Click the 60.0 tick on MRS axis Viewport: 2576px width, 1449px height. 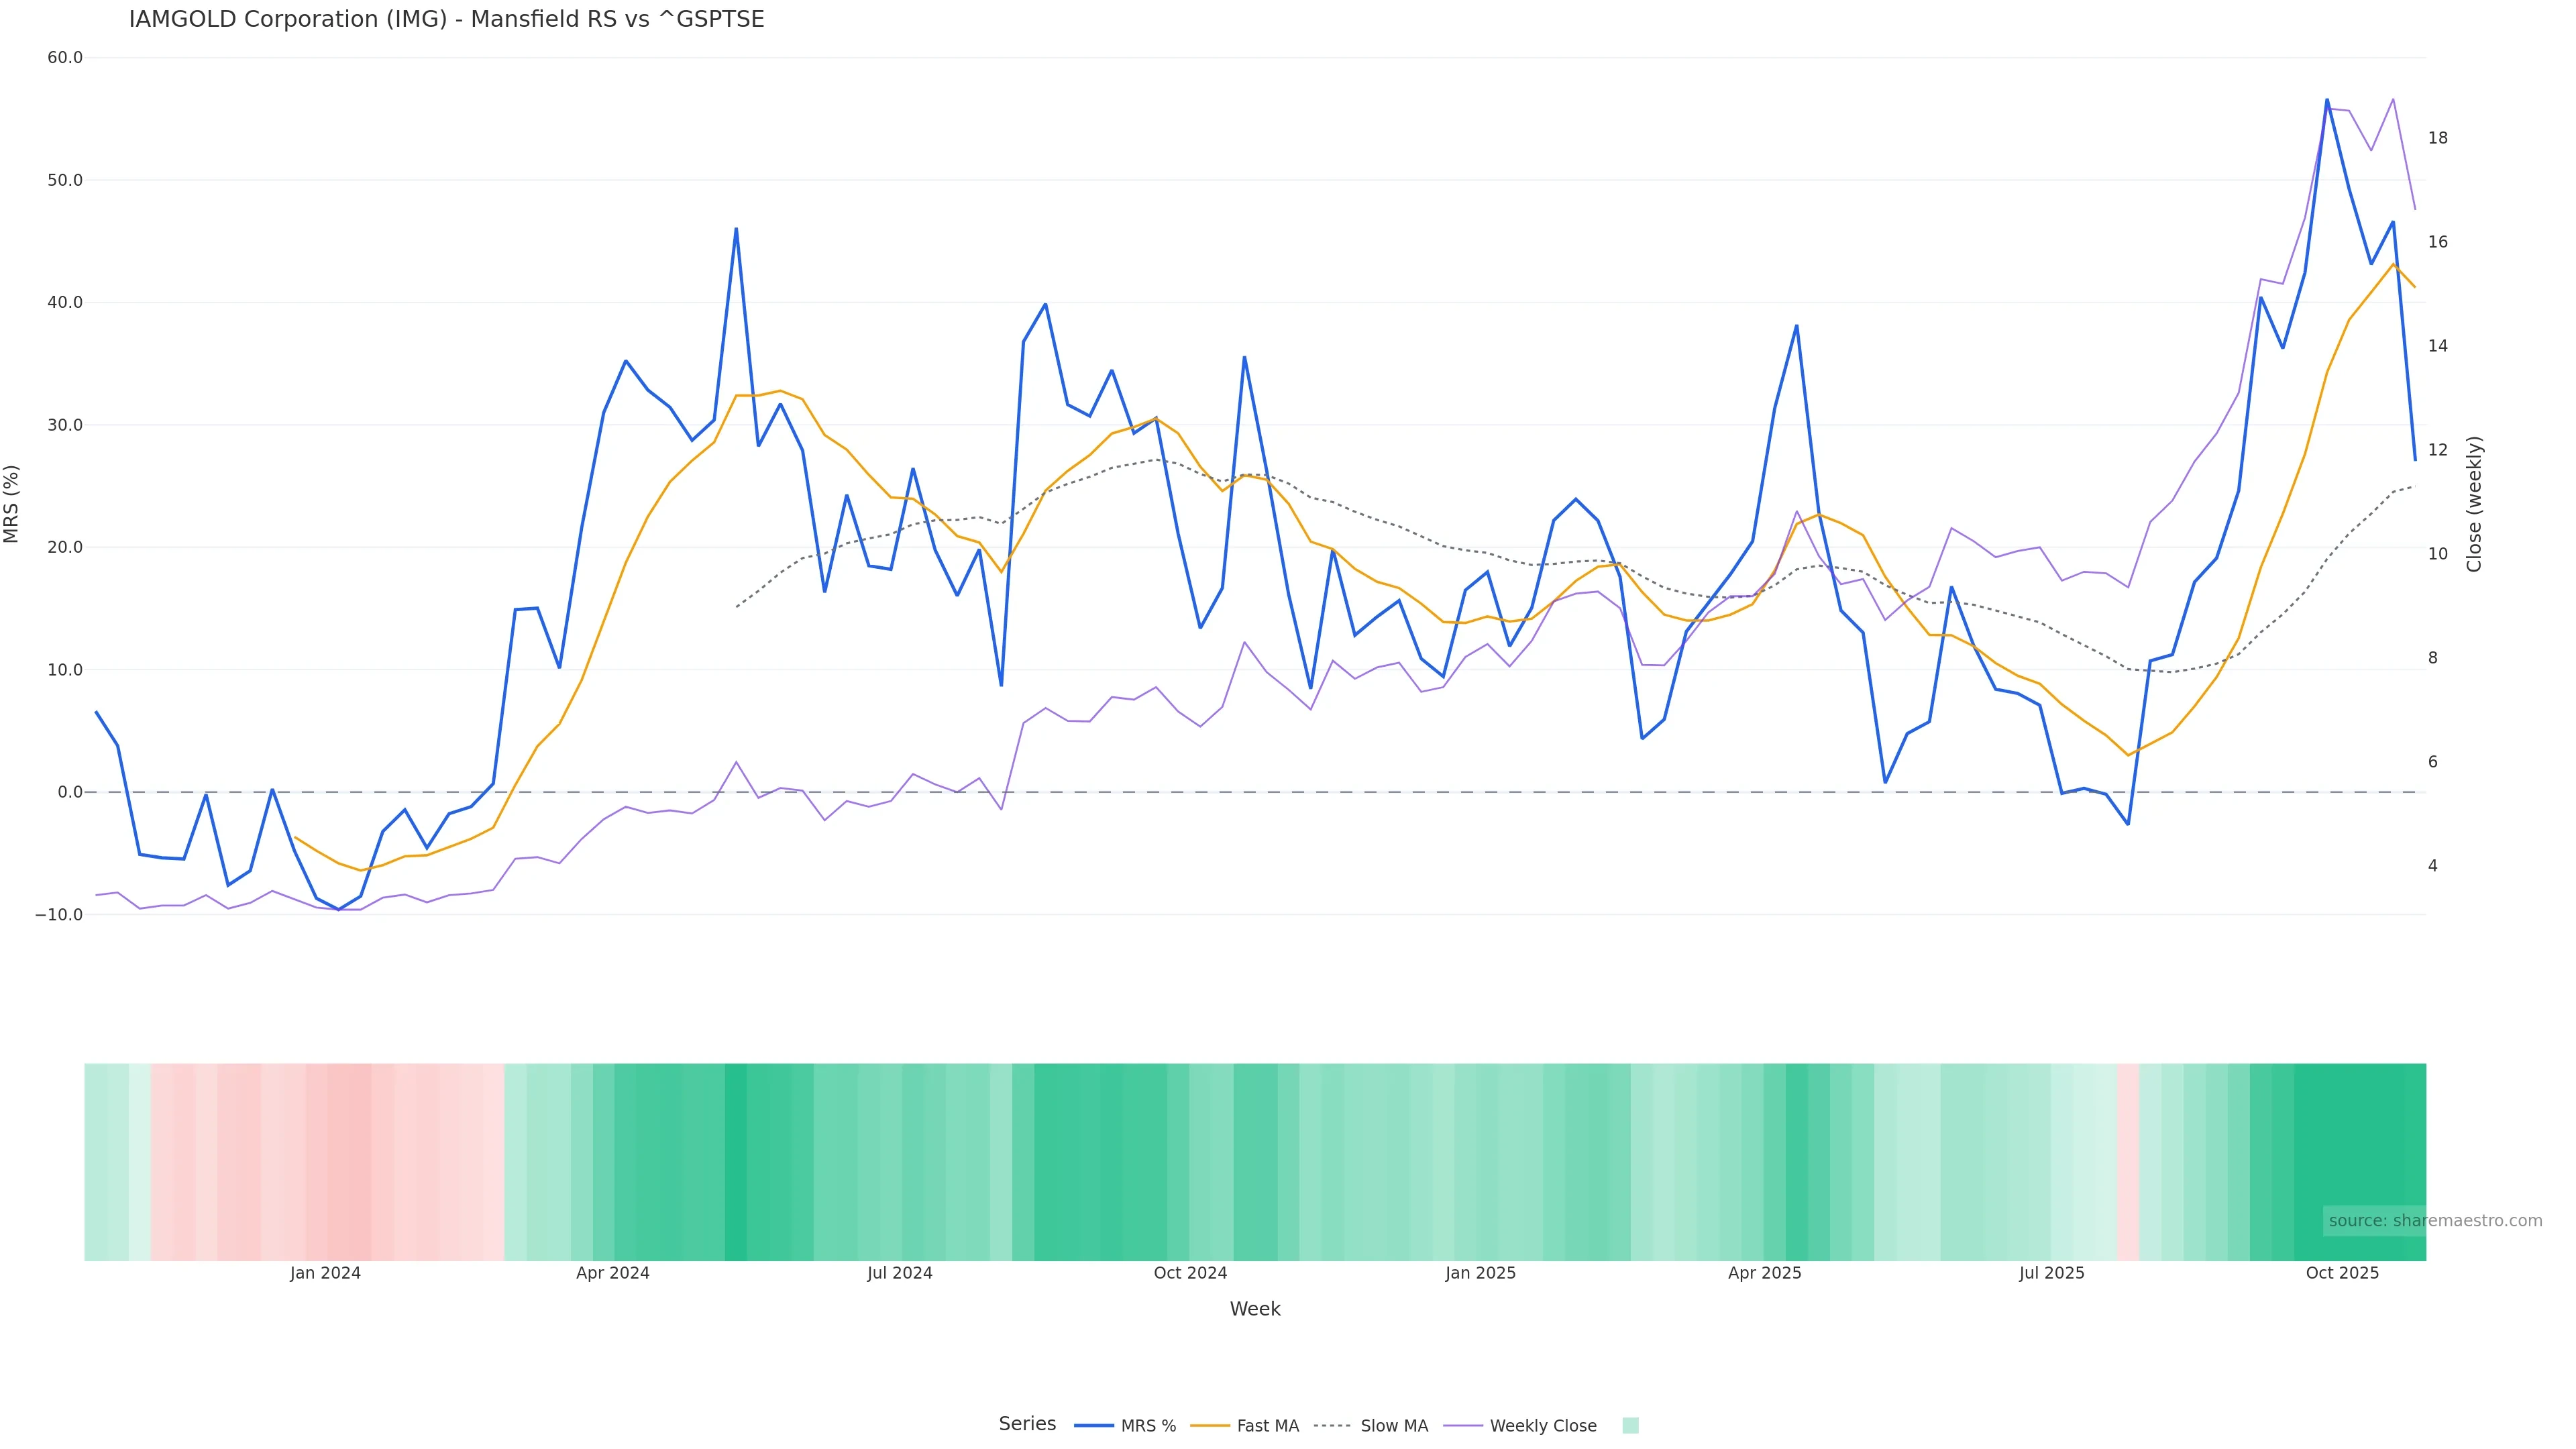(65, 58)
